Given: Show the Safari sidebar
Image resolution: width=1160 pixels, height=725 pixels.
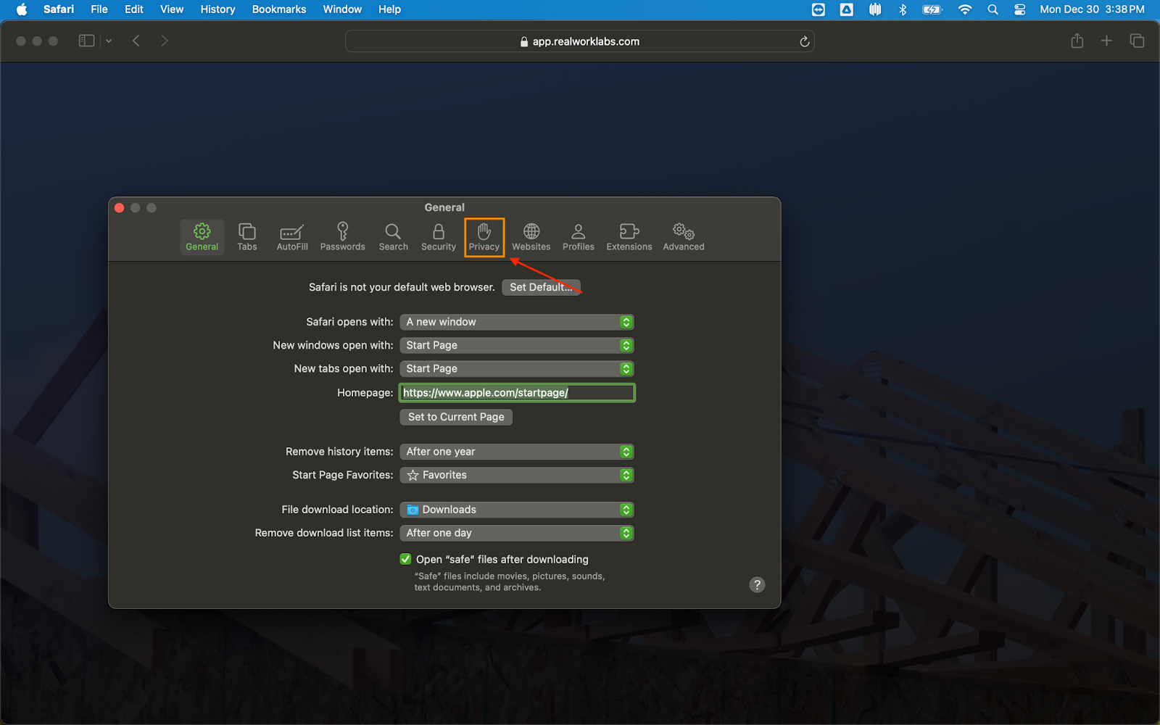Looking at the screenshot, I should [87, 41].
